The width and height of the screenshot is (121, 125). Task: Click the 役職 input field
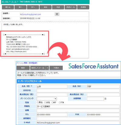pos(78,110)
